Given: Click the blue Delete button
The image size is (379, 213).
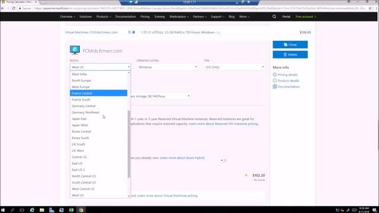Looking at the screenshot, I should 290,54.
